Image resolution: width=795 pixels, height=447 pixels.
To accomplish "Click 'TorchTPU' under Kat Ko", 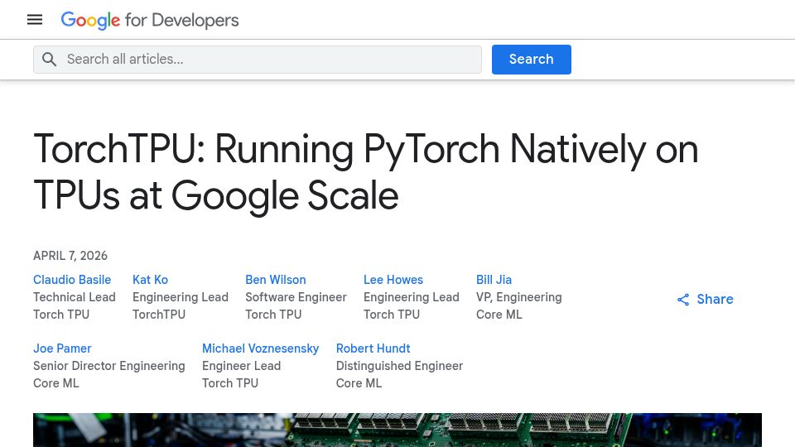I will click(159, 315).
